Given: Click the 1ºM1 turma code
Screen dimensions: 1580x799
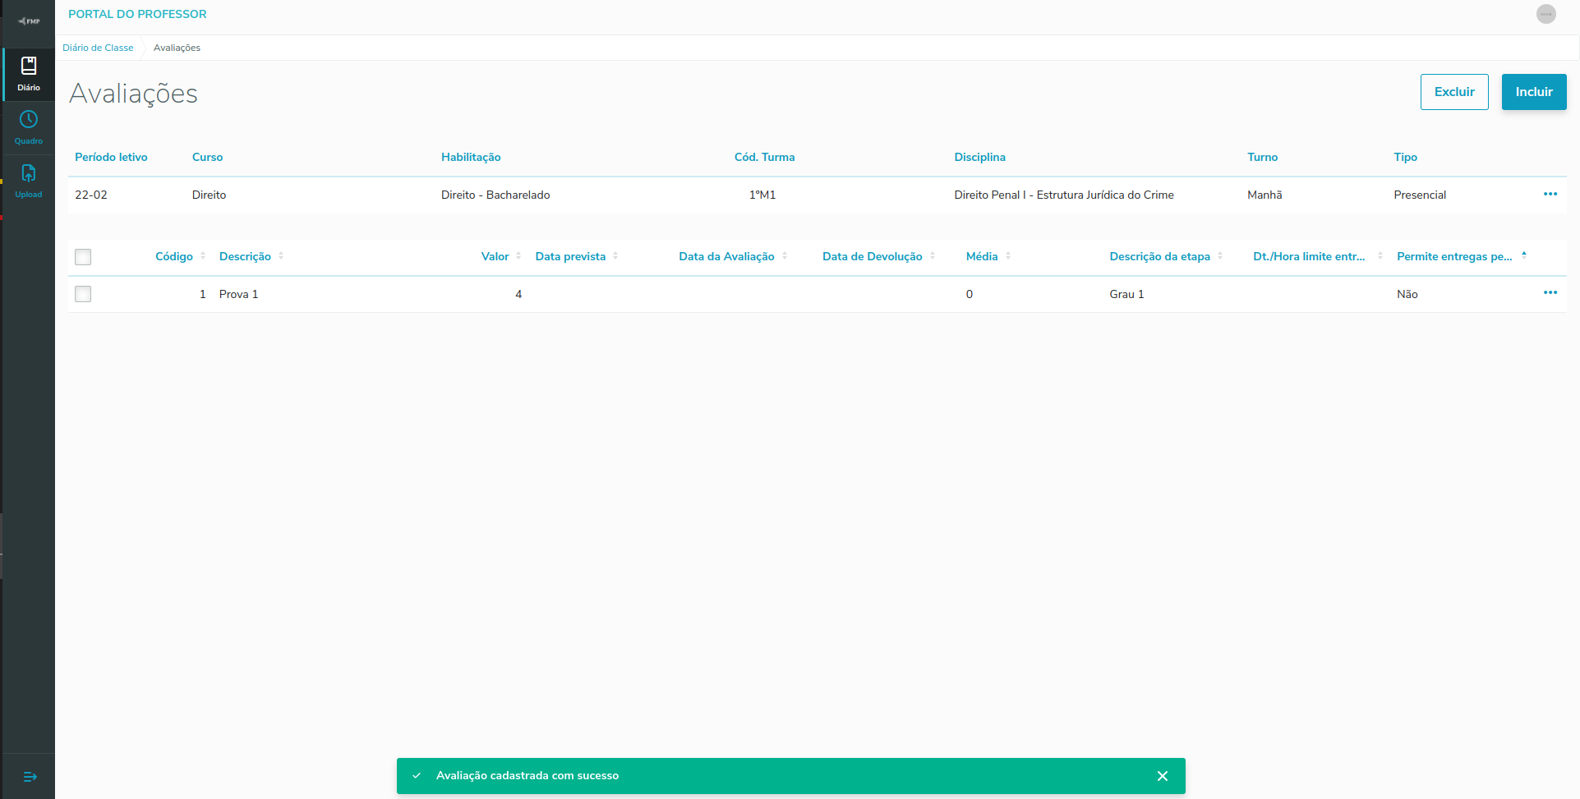Looking at the screenshot, I should pyautogui.click(x=762, y=195).
